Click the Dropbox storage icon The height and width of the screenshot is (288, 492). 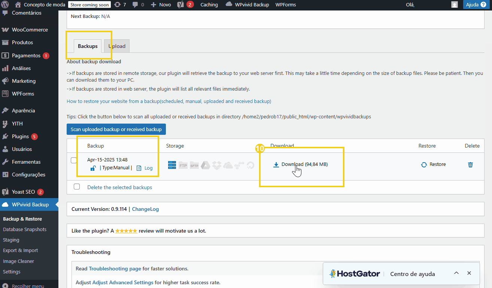coord(216,165)
